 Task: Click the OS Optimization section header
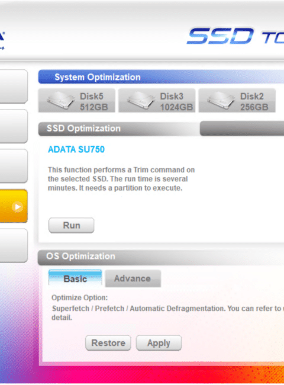(x=161, y=256)
